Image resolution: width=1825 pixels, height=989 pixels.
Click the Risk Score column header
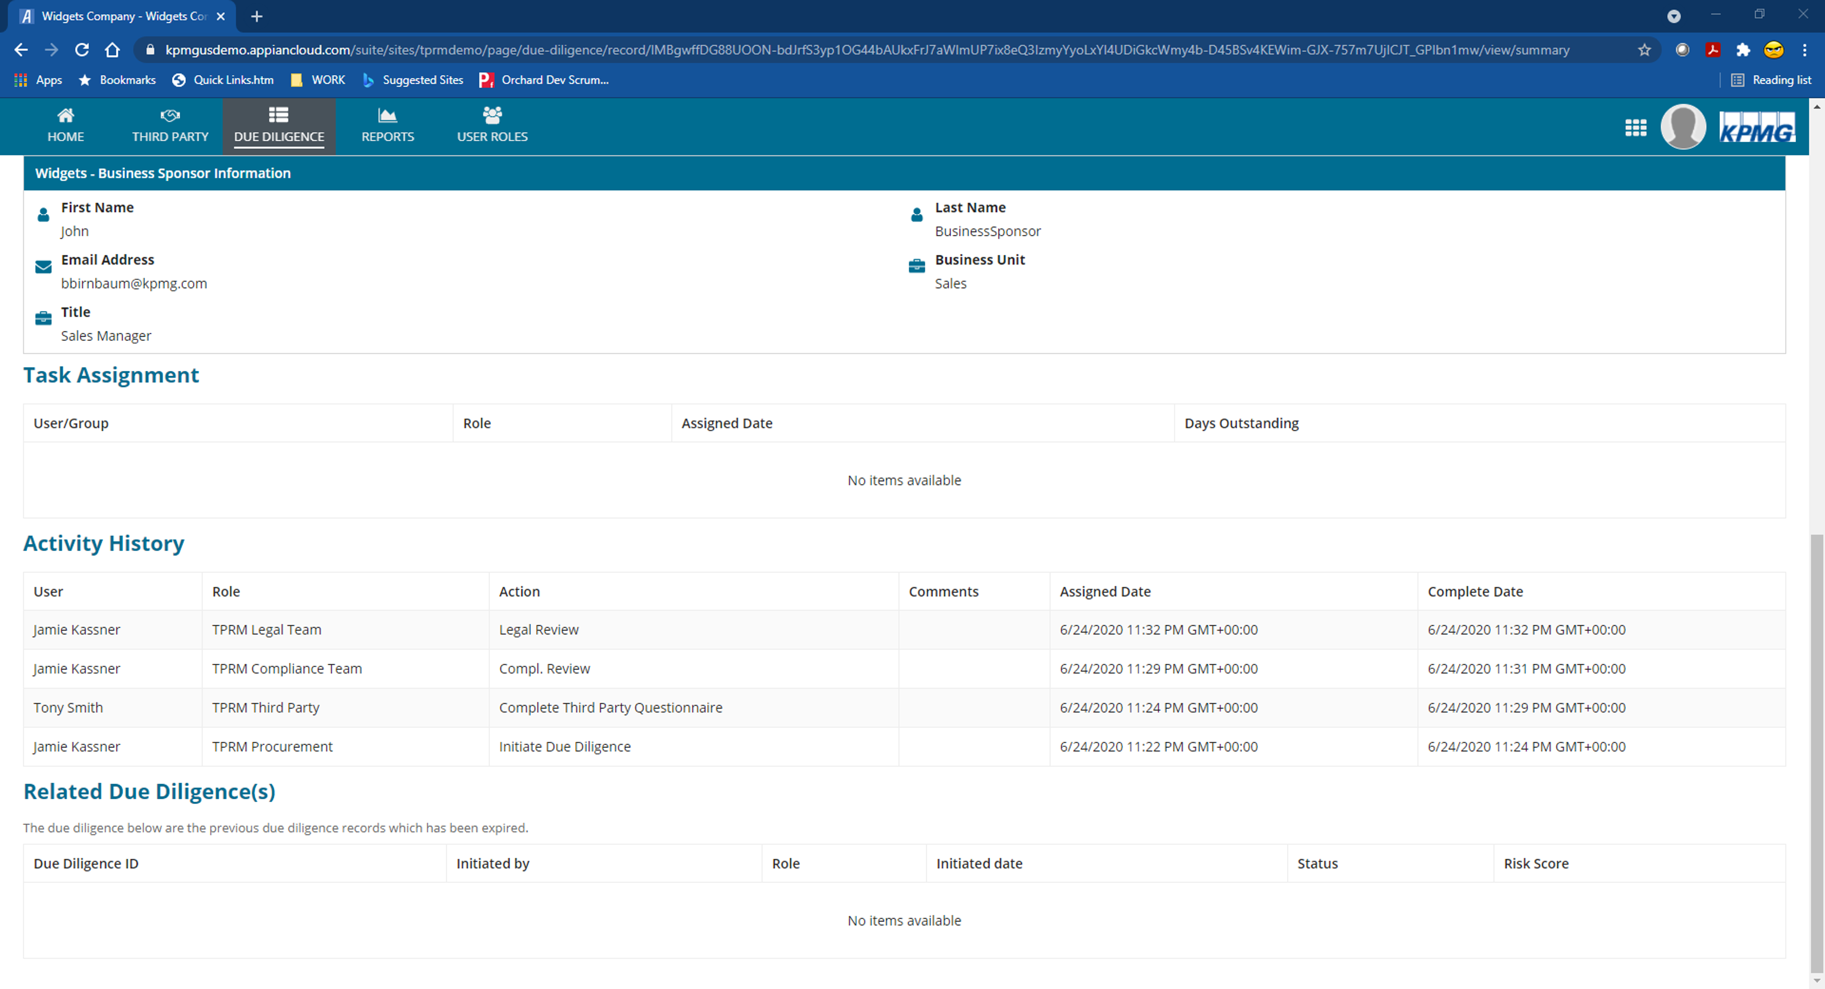pyautogui.click(x=1536, y=863)
